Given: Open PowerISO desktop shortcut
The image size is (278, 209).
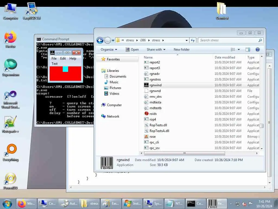Looking at the screenshot, I should (x=11, y=181).
